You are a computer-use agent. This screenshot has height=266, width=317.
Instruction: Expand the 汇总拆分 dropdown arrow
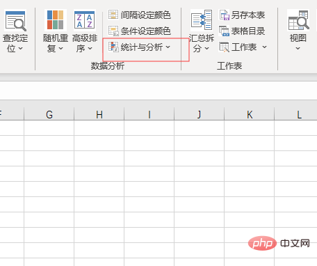[x=206, y=49]
